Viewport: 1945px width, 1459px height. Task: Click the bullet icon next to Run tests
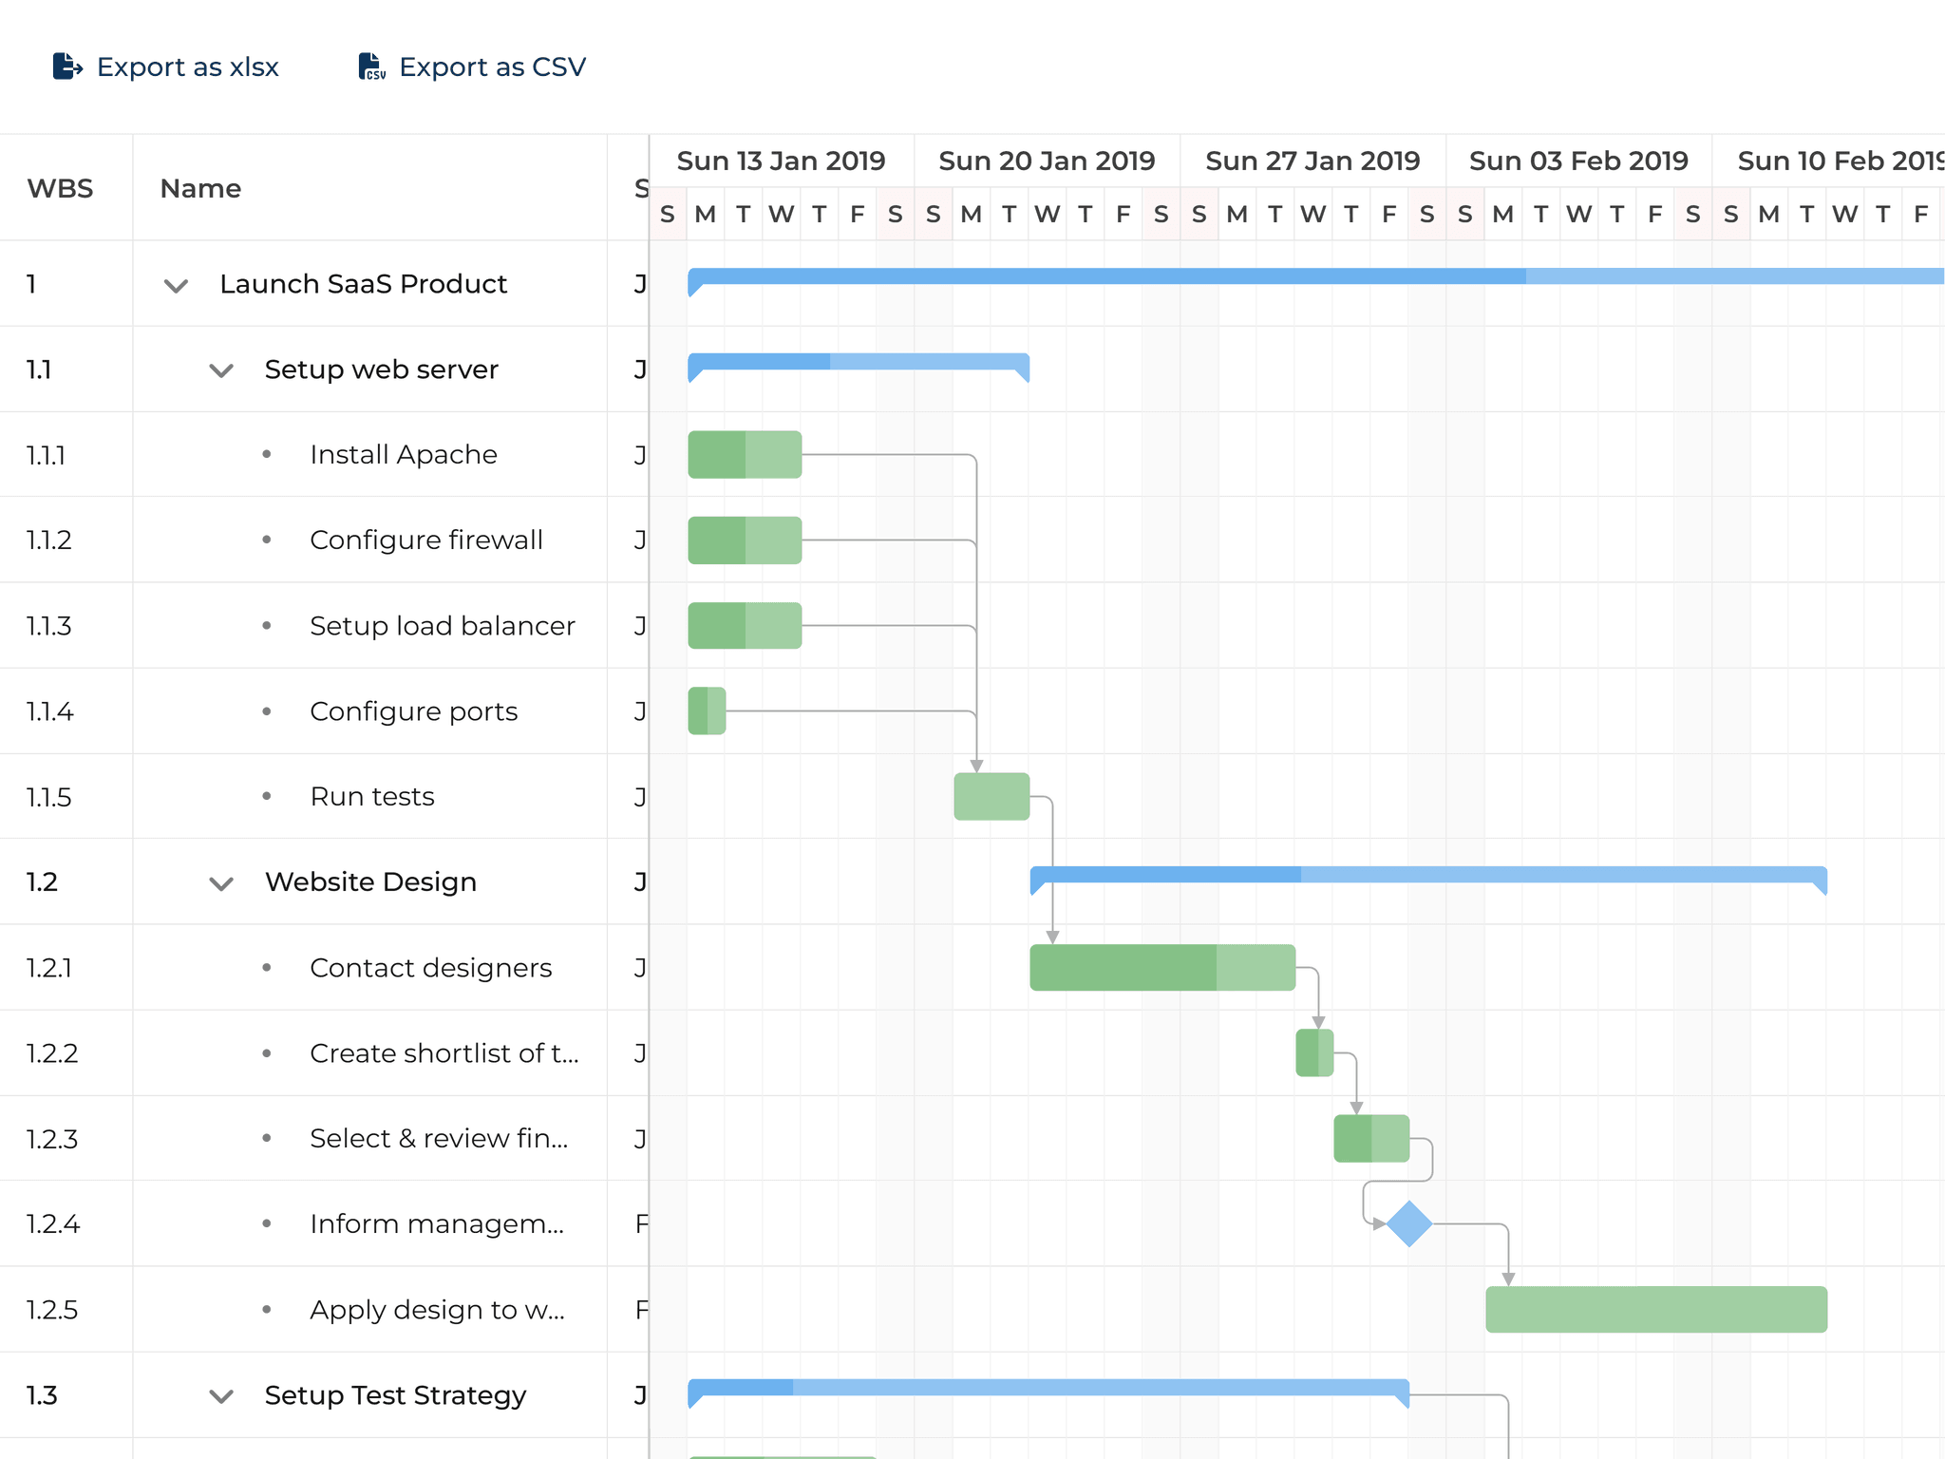267,796
